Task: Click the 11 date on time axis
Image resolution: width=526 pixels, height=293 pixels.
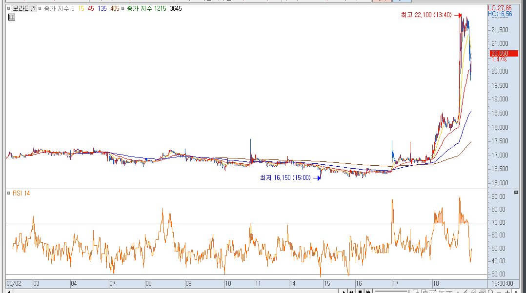Action: [x=258, y=284]
